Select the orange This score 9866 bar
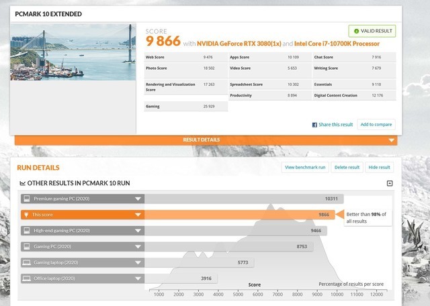 (x=240, y=215)
